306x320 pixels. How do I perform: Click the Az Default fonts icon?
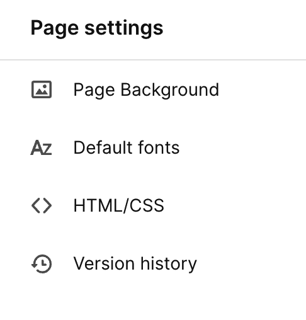[41, 147]
